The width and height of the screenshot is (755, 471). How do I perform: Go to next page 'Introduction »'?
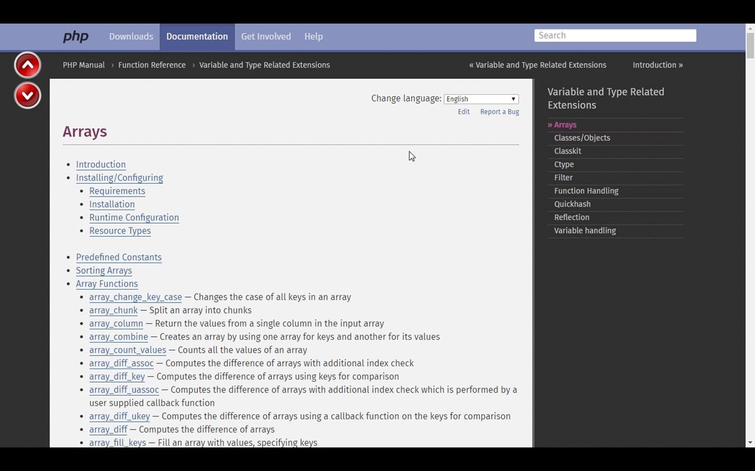pyautogui.click(x=658, y=65)
